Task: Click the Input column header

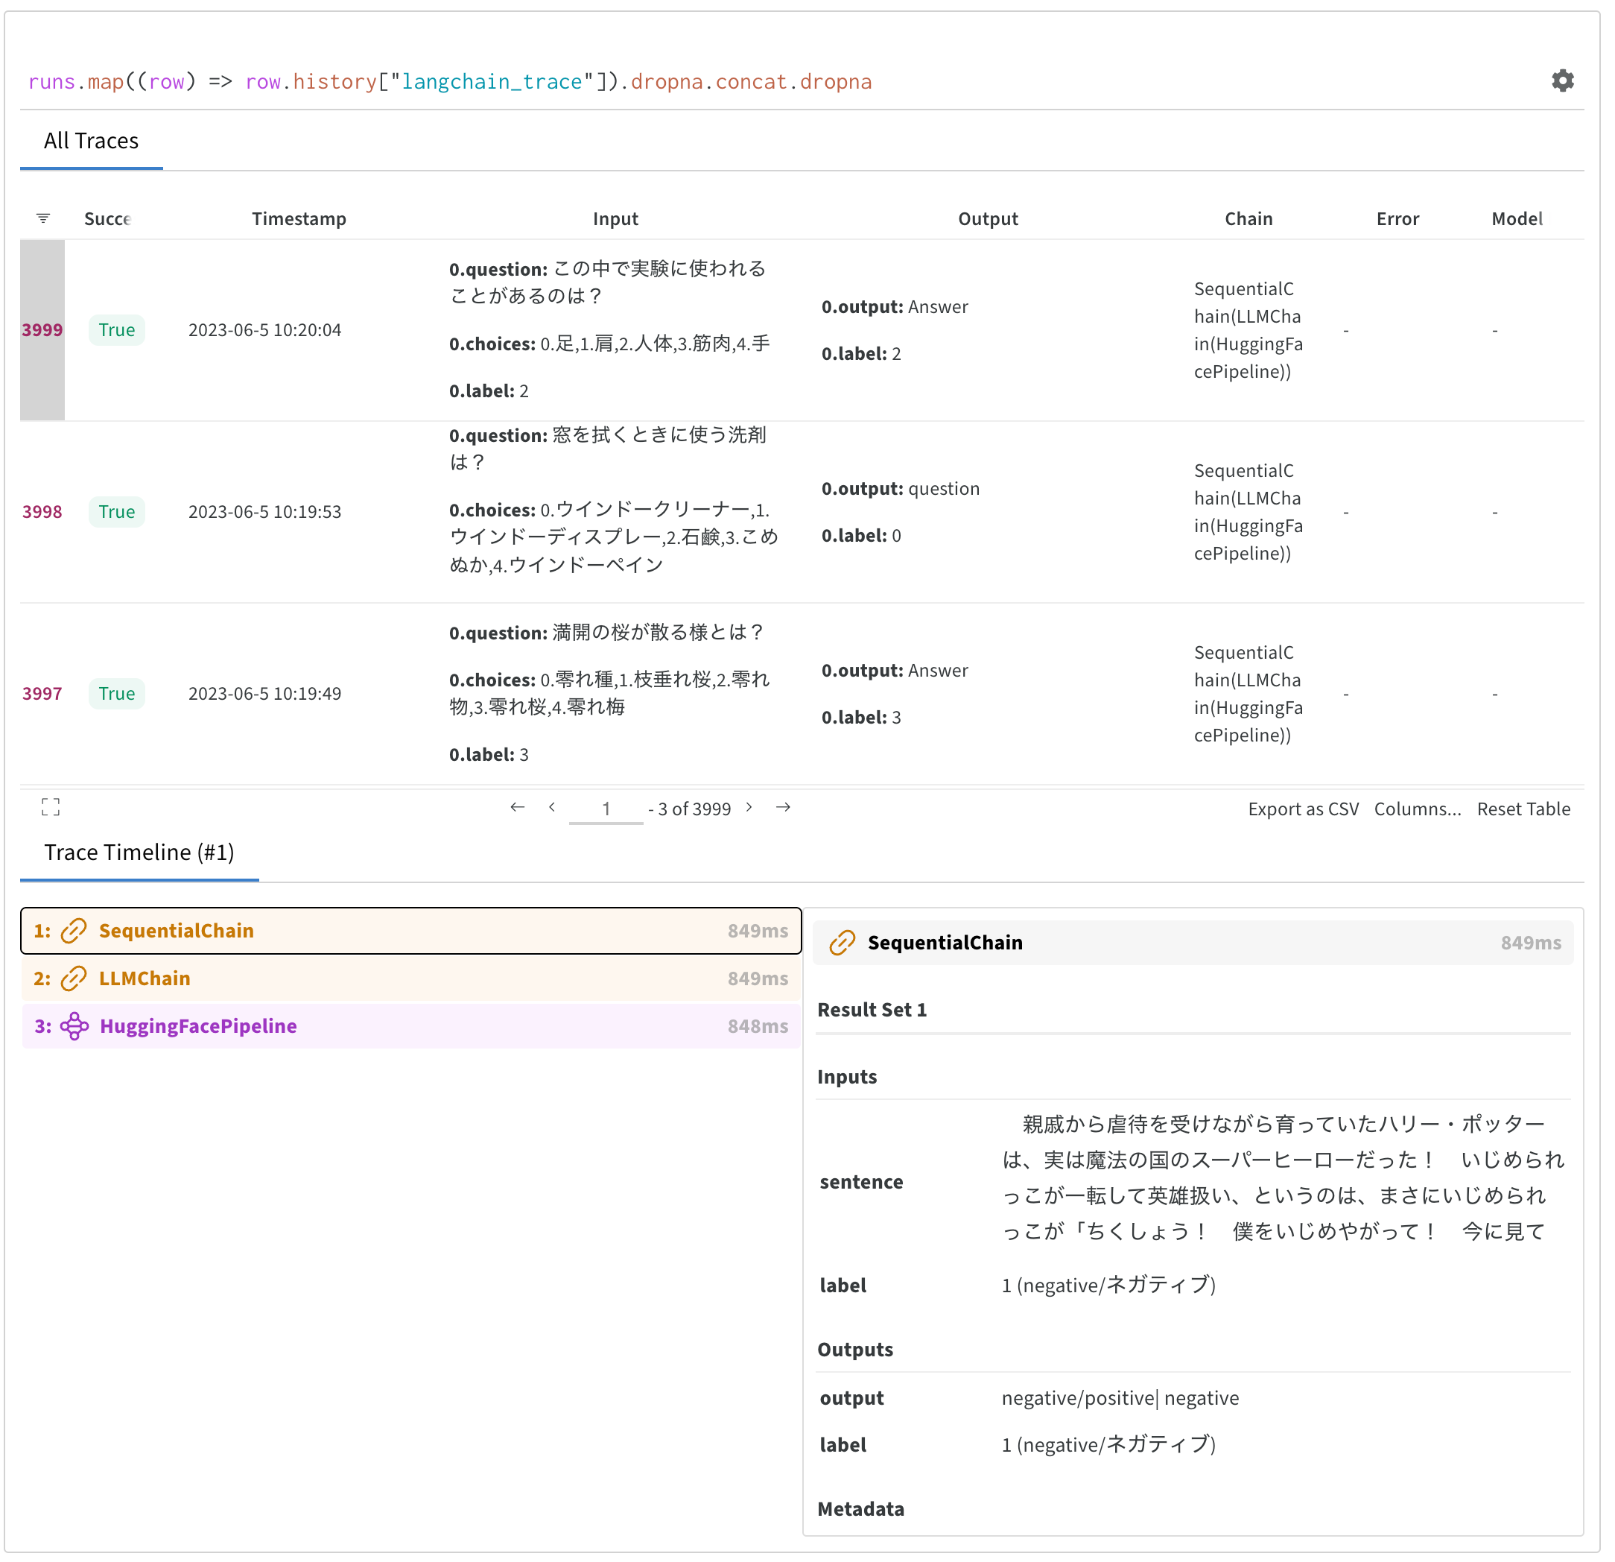Action: tap(615, 218)
